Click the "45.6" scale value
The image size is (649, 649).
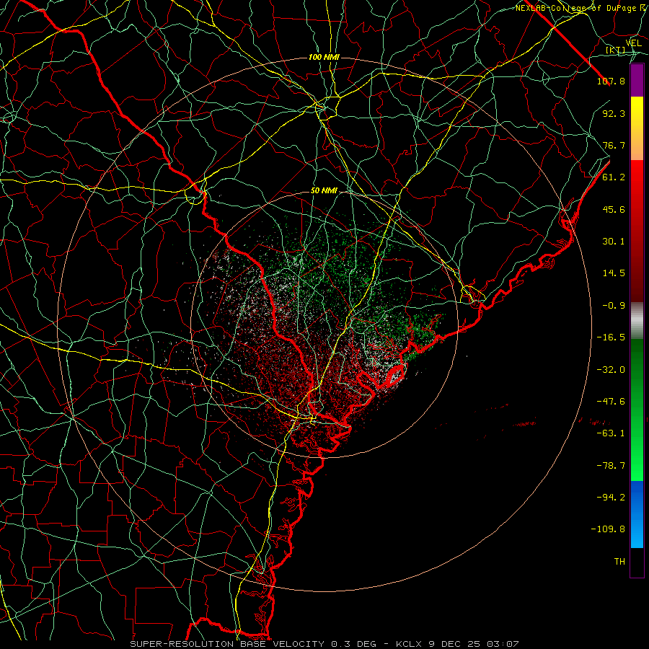(x=614, y=209)
